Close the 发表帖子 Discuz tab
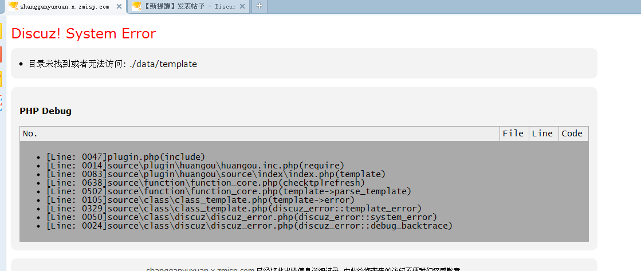Image resolution: width=641 pixels, height=271 pixels. pos(242,6)
